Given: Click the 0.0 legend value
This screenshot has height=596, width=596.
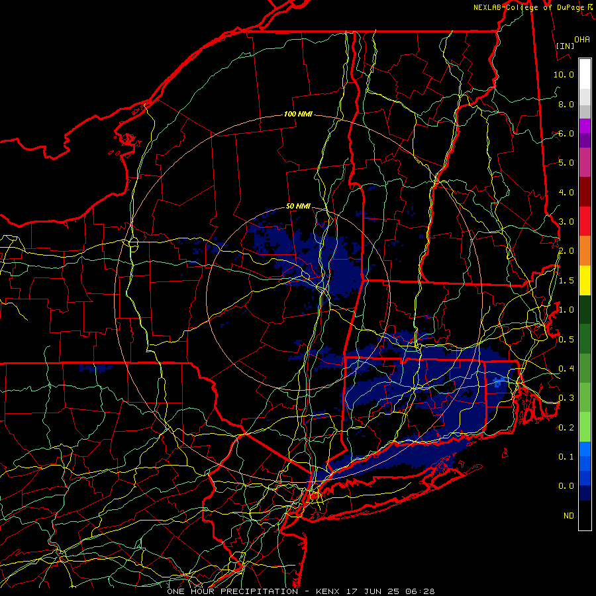Looking at the screenshot, I should pos(566,486).
